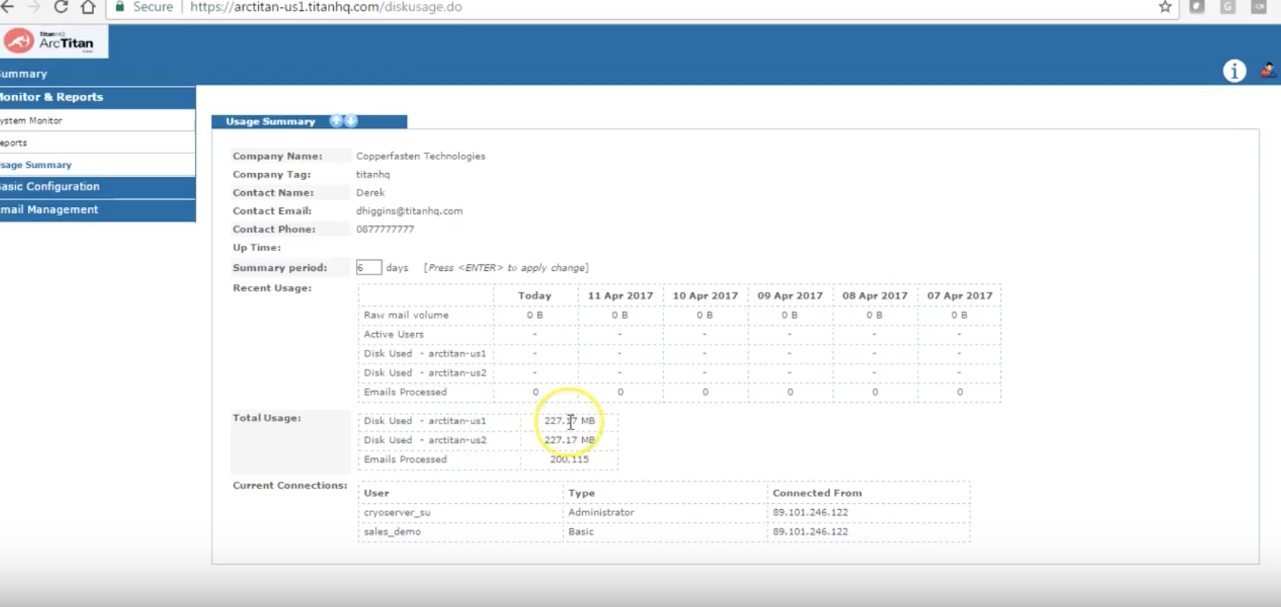Go to browser home page icon

click(88, 7)
